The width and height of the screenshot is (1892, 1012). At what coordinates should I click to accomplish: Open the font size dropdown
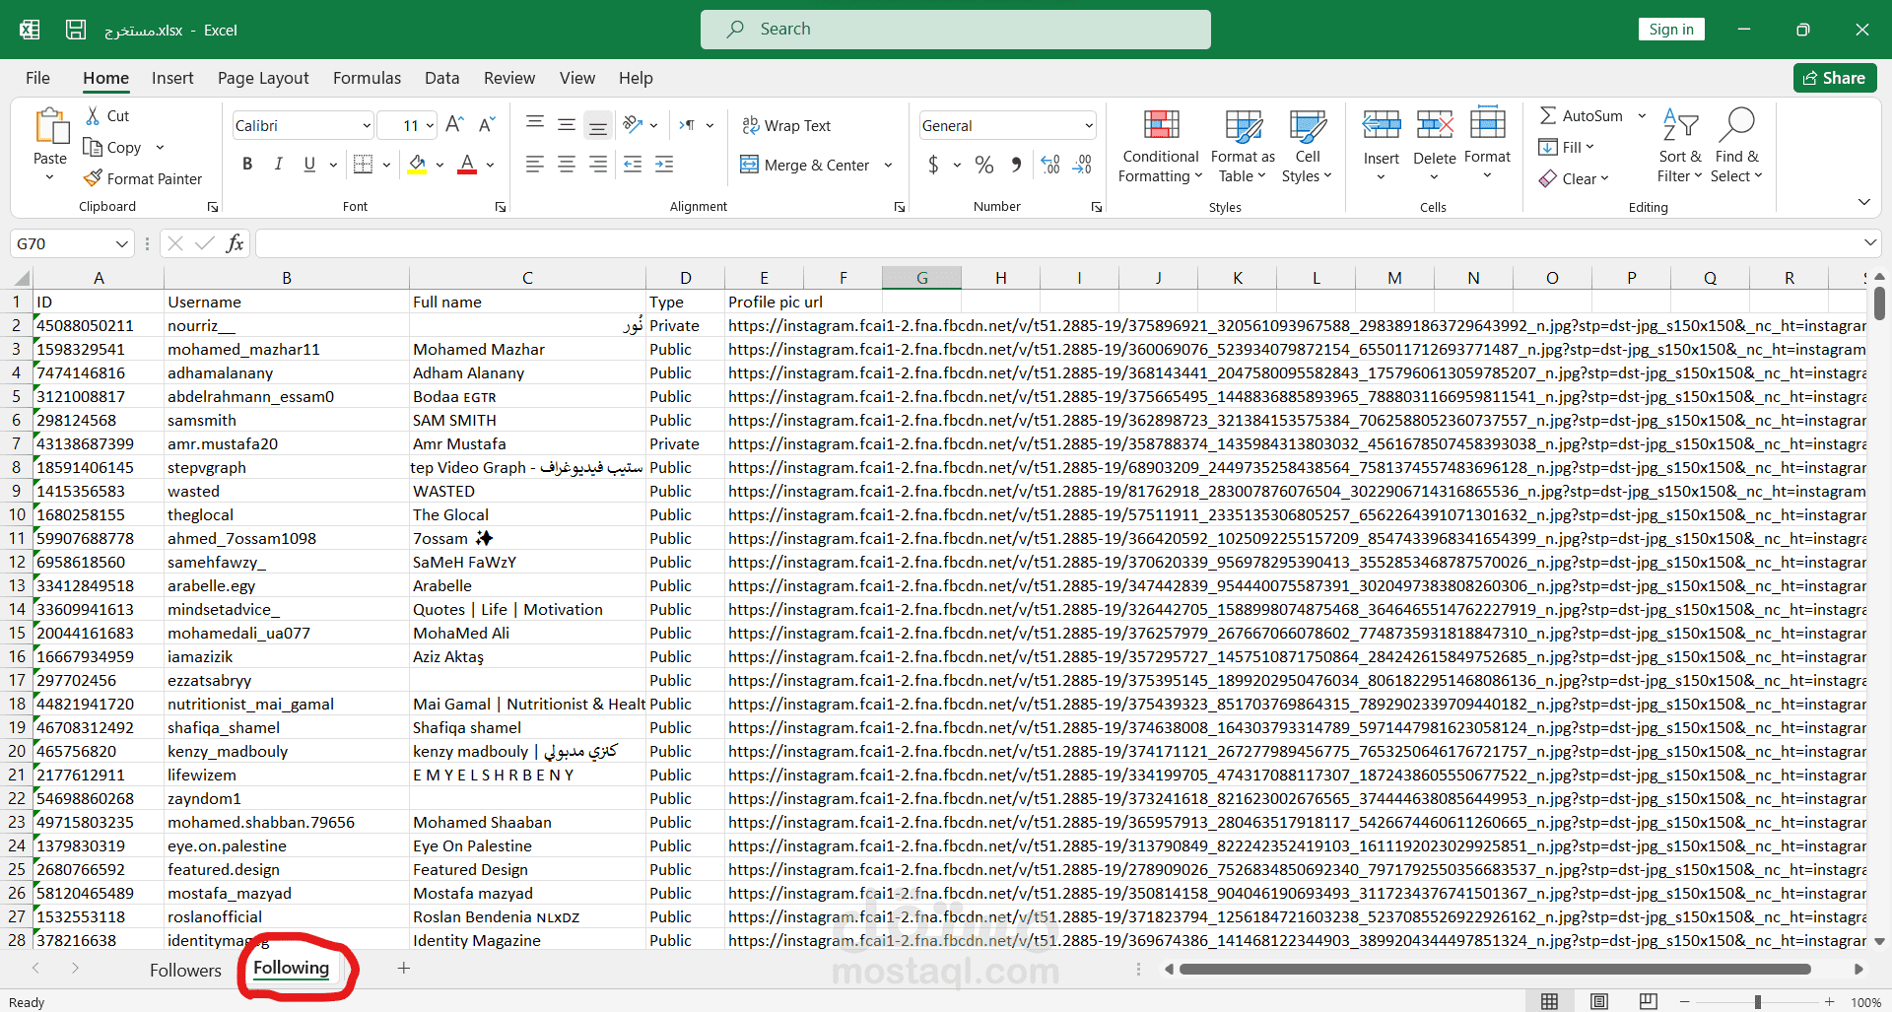pyautogui.click(x=430, y=125)
